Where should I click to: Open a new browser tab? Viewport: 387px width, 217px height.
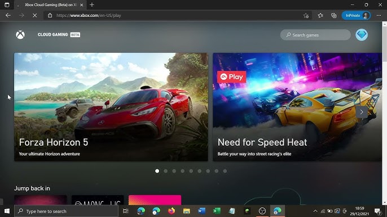click(92, 4)
